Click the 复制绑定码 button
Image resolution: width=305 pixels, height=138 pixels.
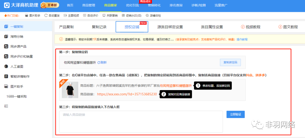(x=230, y=63)
